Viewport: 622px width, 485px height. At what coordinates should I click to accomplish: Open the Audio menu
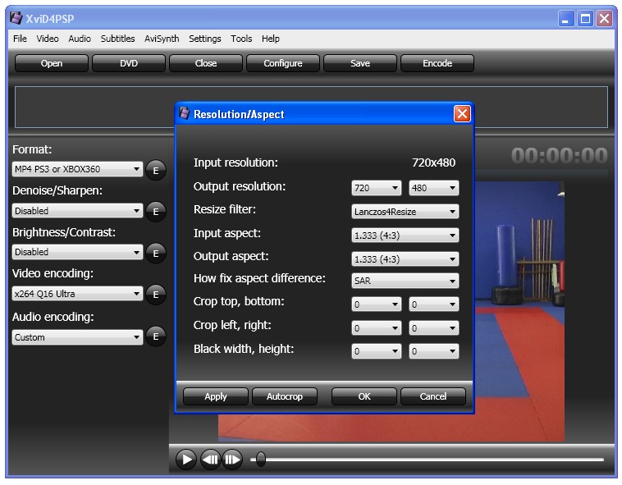click(x=80, y=39)
